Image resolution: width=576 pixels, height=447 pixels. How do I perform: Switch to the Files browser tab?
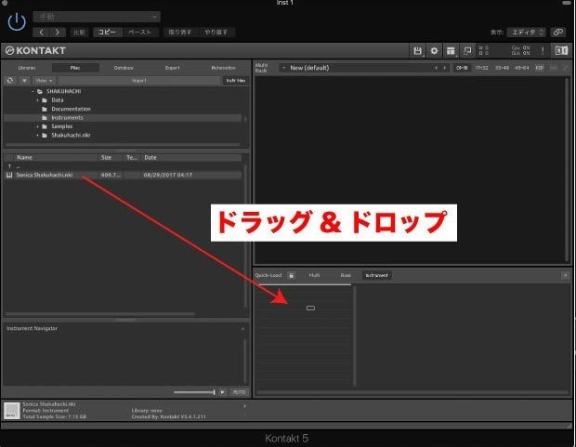click(75, 68)
